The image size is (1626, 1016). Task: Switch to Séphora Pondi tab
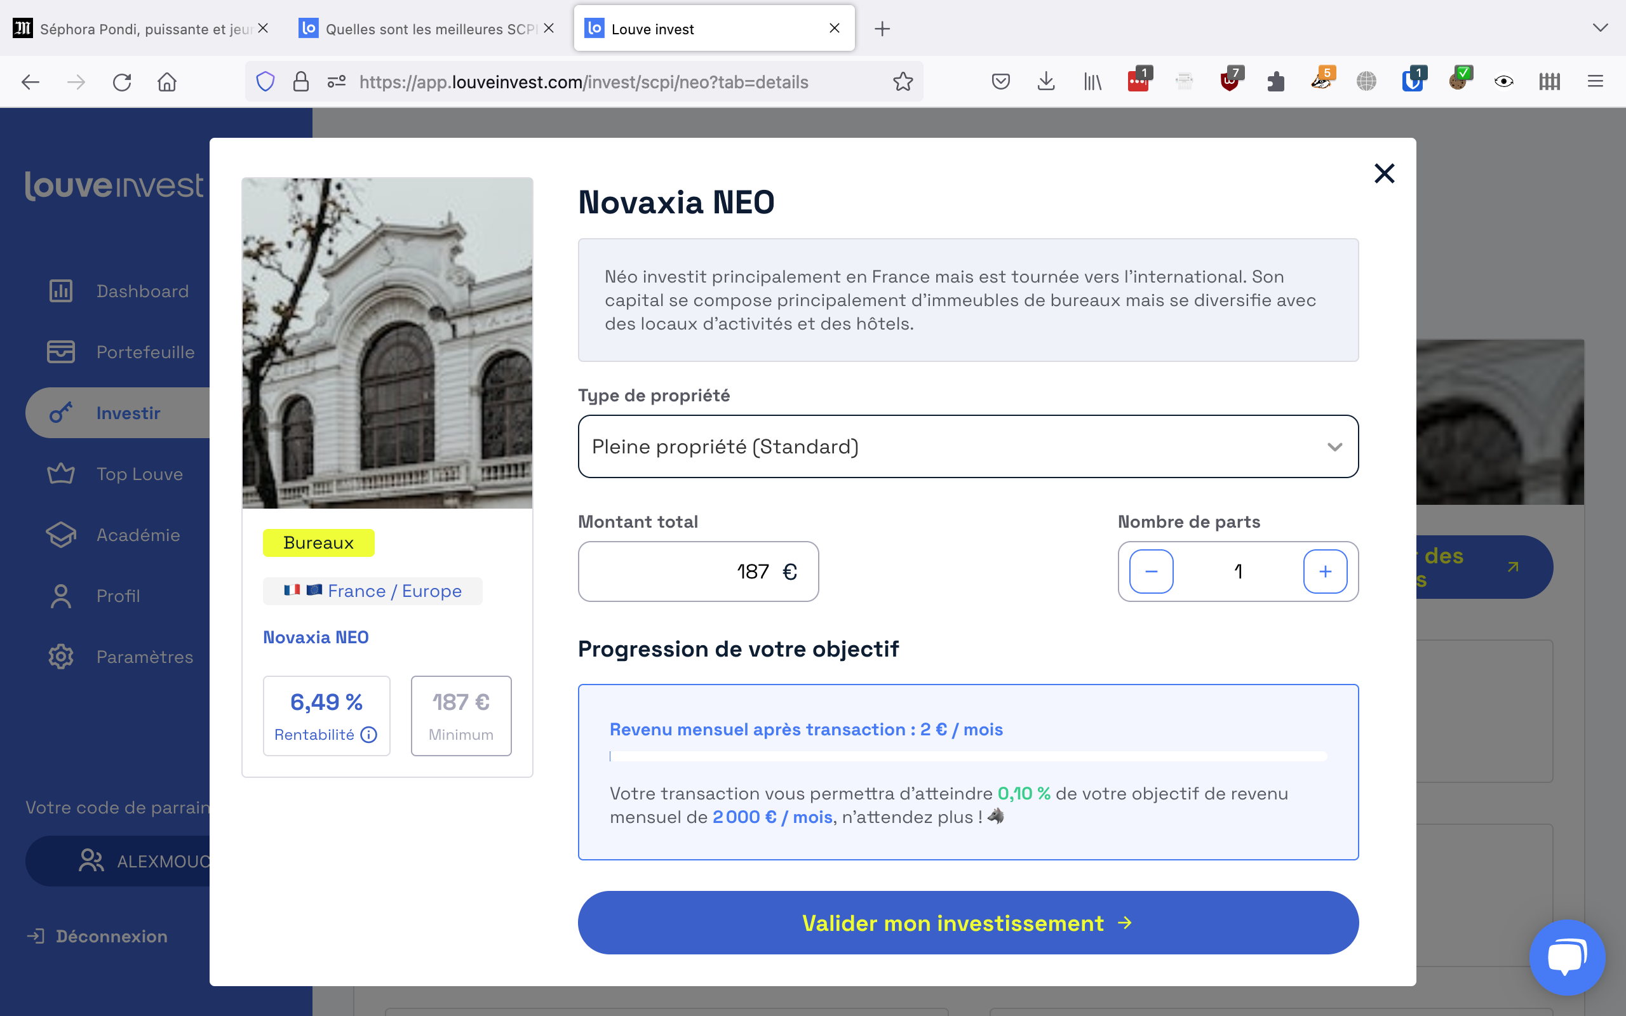(138, 29)
